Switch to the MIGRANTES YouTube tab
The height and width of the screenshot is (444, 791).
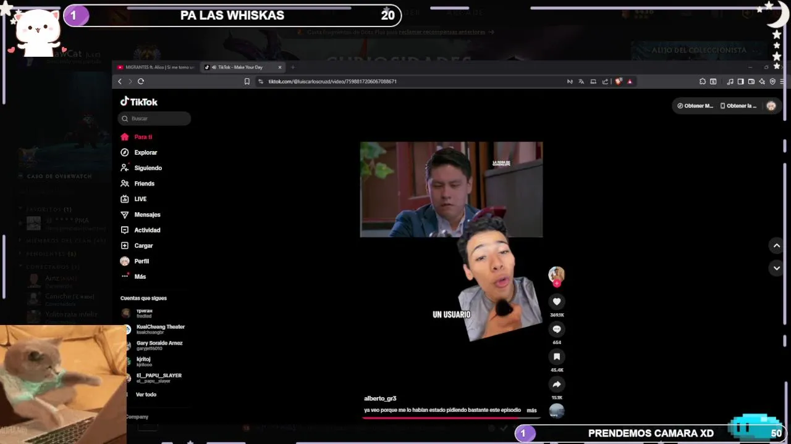(x=156, y=67)
